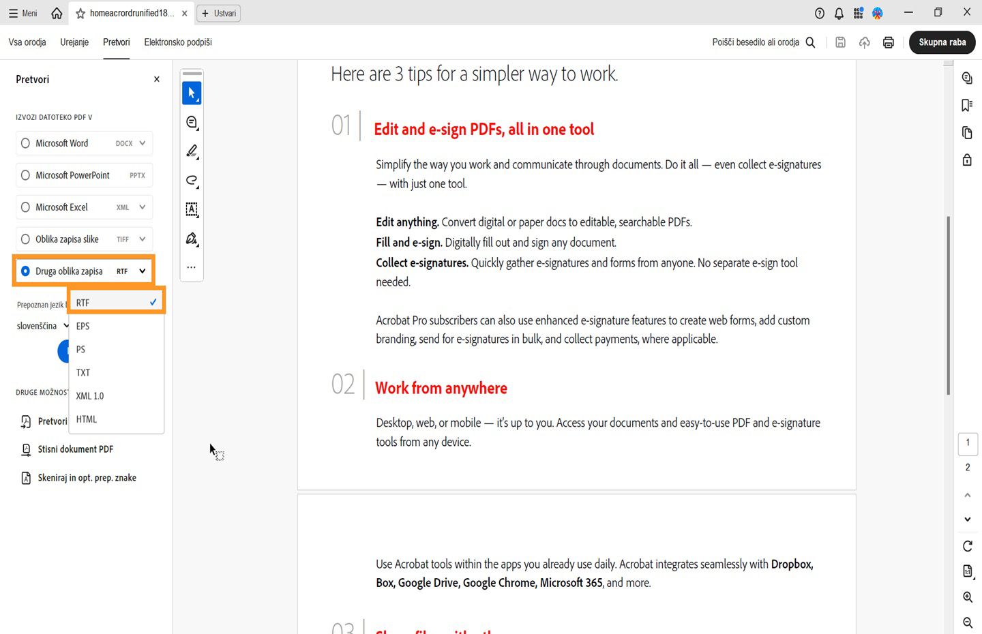The image size is (982, 634).
Task: Open the Bookmarks panel
Action: [x=967, y=105]
